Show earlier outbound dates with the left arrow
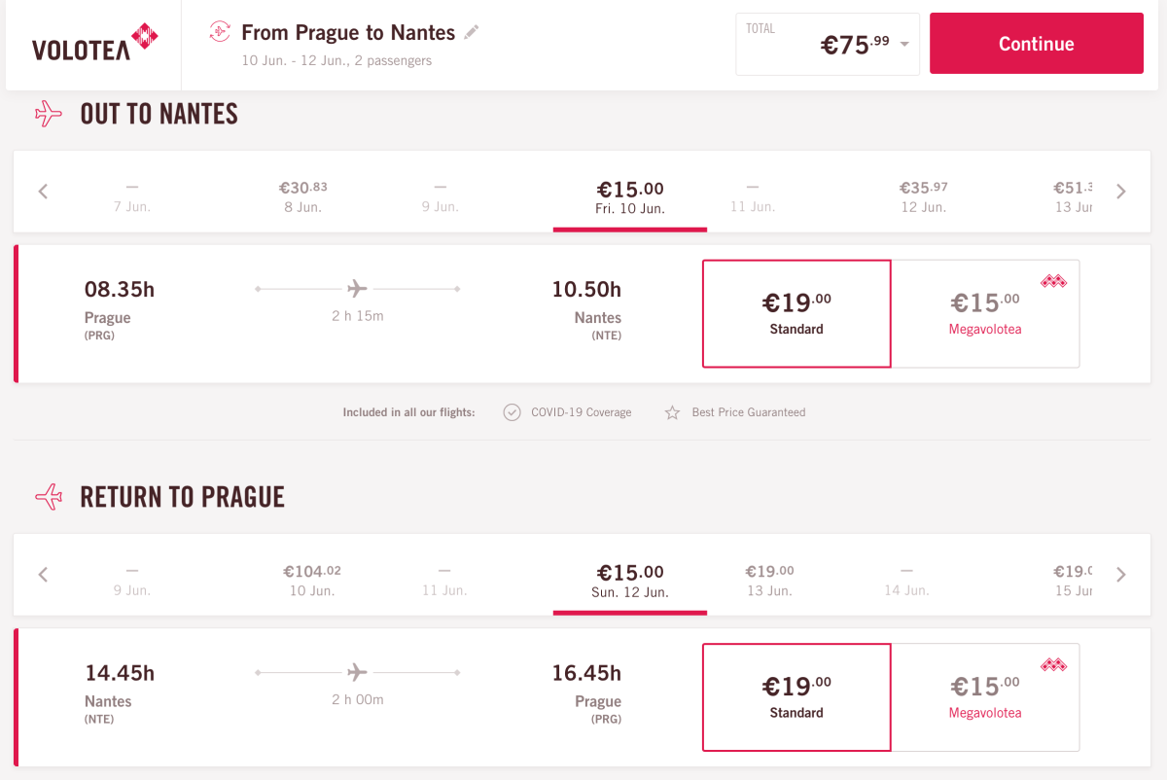This screenshot has height=780, width=1167. point(43,192)
